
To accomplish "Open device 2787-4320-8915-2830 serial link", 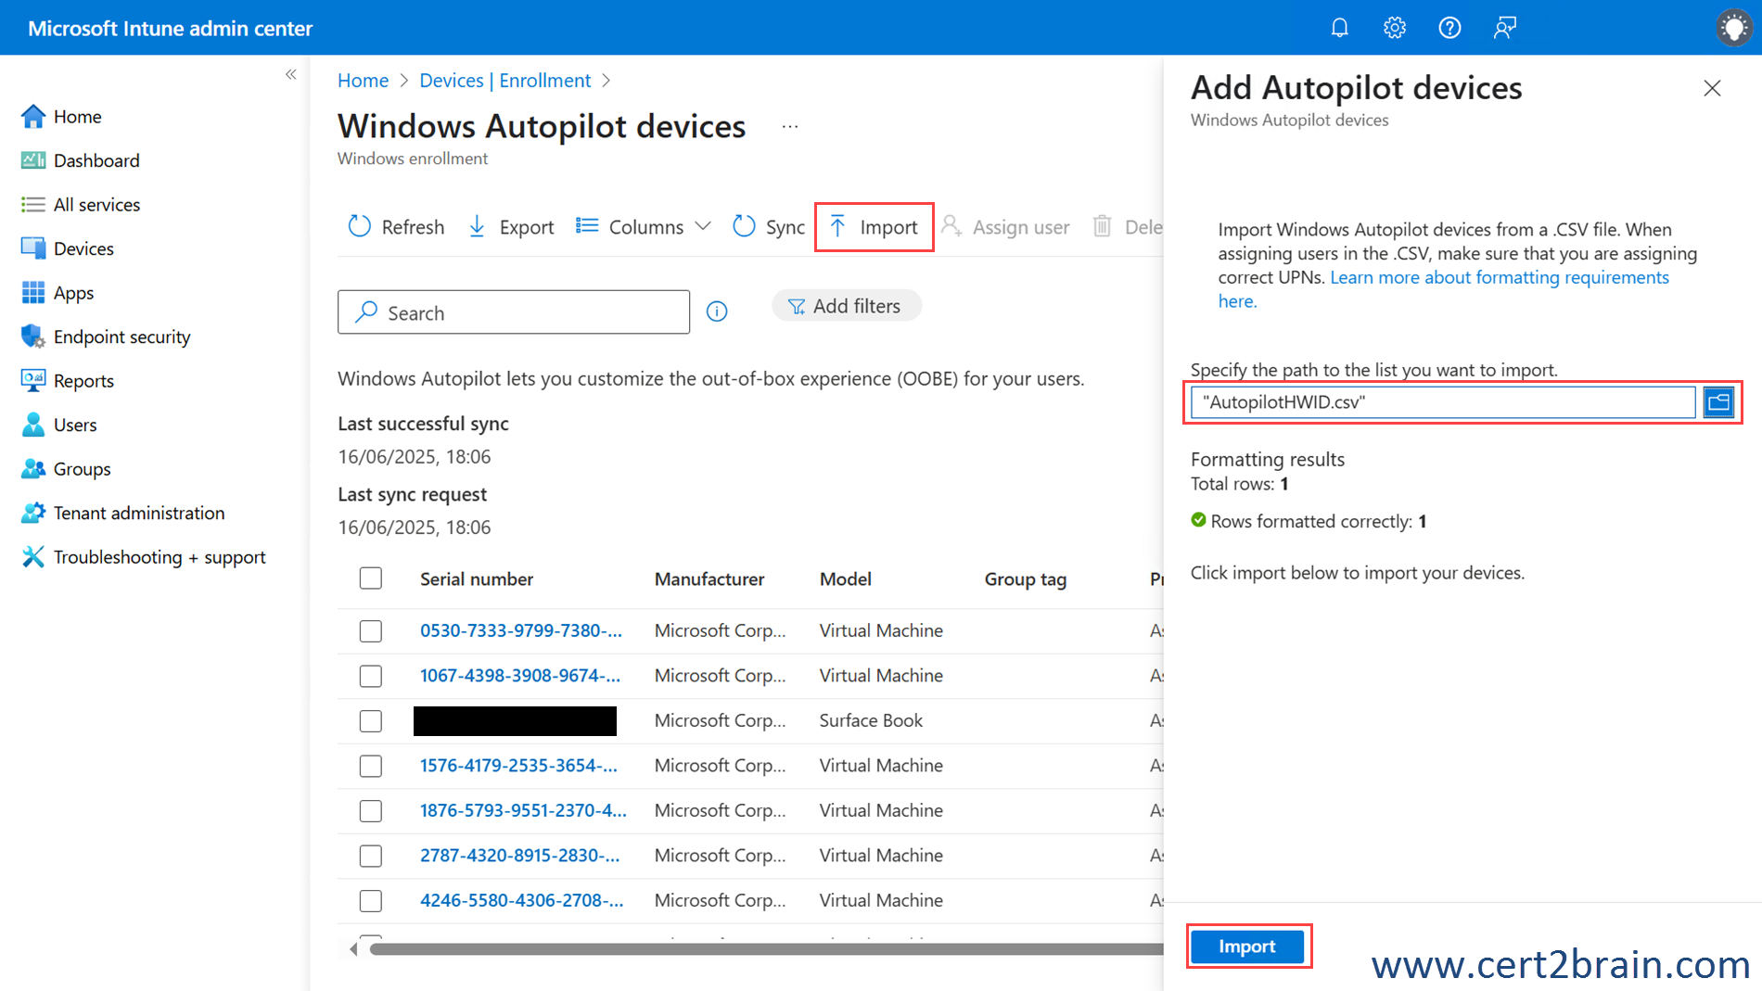I will click(519, 856).
